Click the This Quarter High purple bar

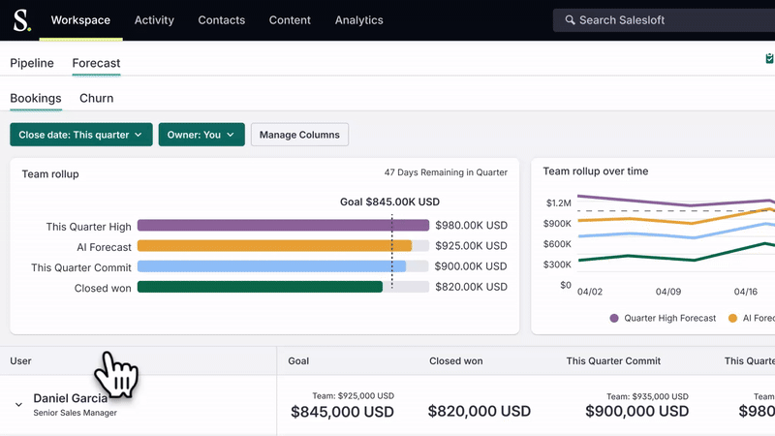coord(283,226)
